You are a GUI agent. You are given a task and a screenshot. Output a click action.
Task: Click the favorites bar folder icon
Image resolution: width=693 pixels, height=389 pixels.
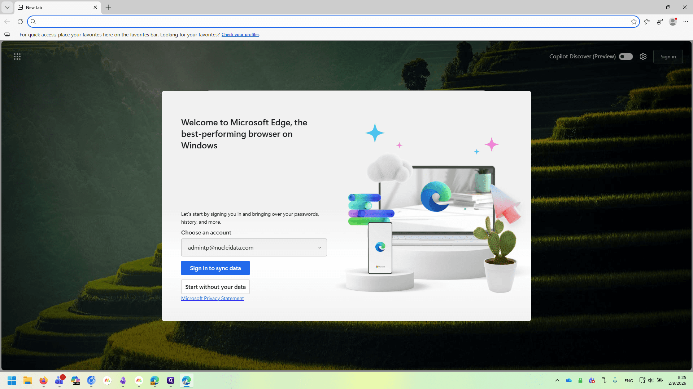tap(7, 35)
